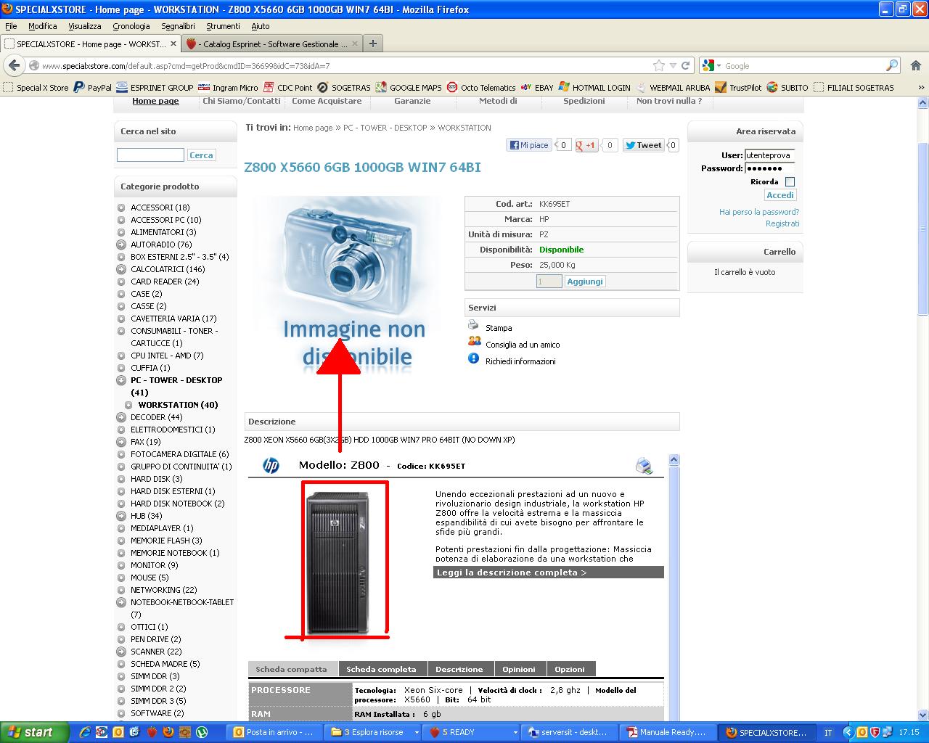Open the Octo Telematics bookmark
This screenshot has height=743, width=929.
(x=481, y=88)
